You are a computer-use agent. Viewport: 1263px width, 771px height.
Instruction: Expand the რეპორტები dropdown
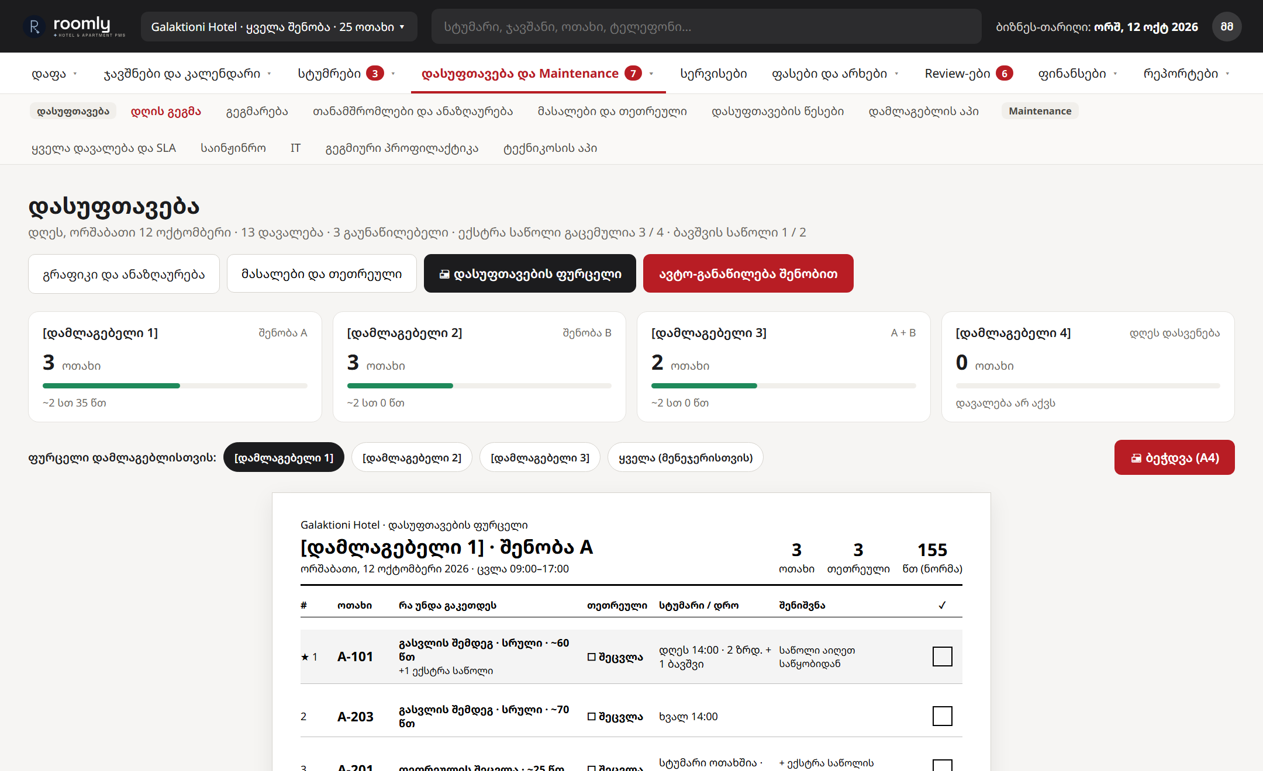click(x=1227, y=74)
